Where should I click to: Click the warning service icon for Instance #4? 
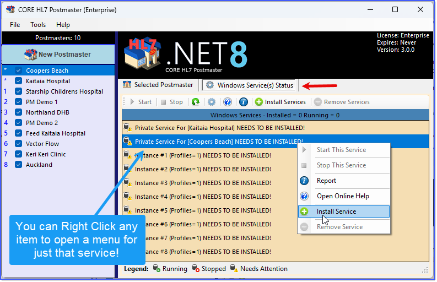click(x=128, y=196)
